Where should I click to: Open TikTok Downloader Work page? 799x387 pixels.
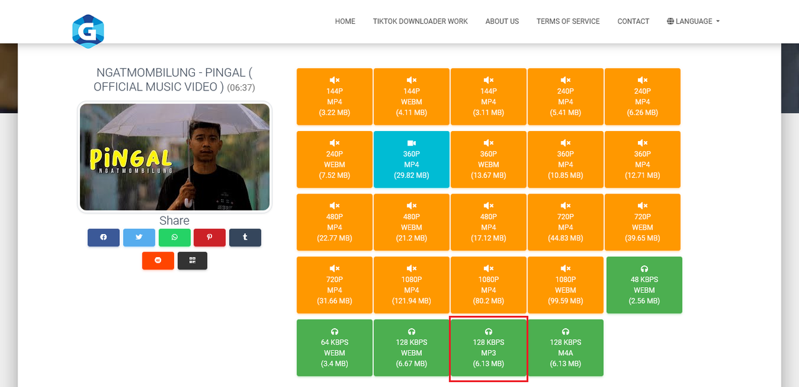coord(420,21)
